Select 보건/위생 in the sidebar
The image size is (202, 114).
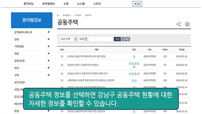[x=19, y=82]
